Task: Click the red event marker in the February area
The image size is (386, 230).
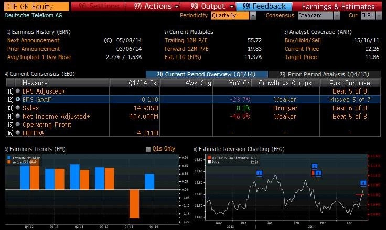Action: pyautogui.click(x=313, y=174)
